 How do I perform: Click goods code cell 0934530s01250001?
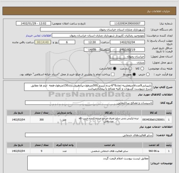[x=154, y=120]
